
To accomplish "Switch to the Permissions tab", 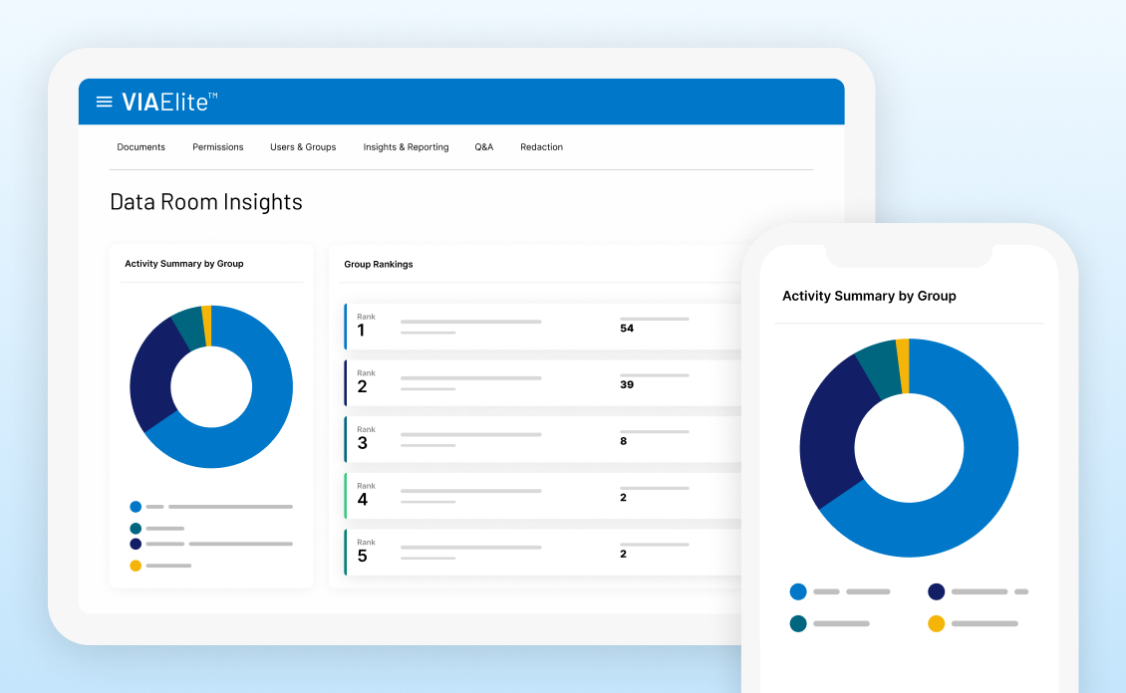I will (217, 146).
